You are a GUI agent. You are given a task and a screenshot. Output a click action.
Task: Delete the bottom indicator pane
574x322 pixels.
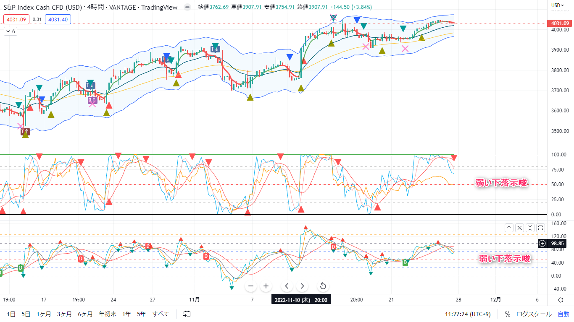(520, 228)
